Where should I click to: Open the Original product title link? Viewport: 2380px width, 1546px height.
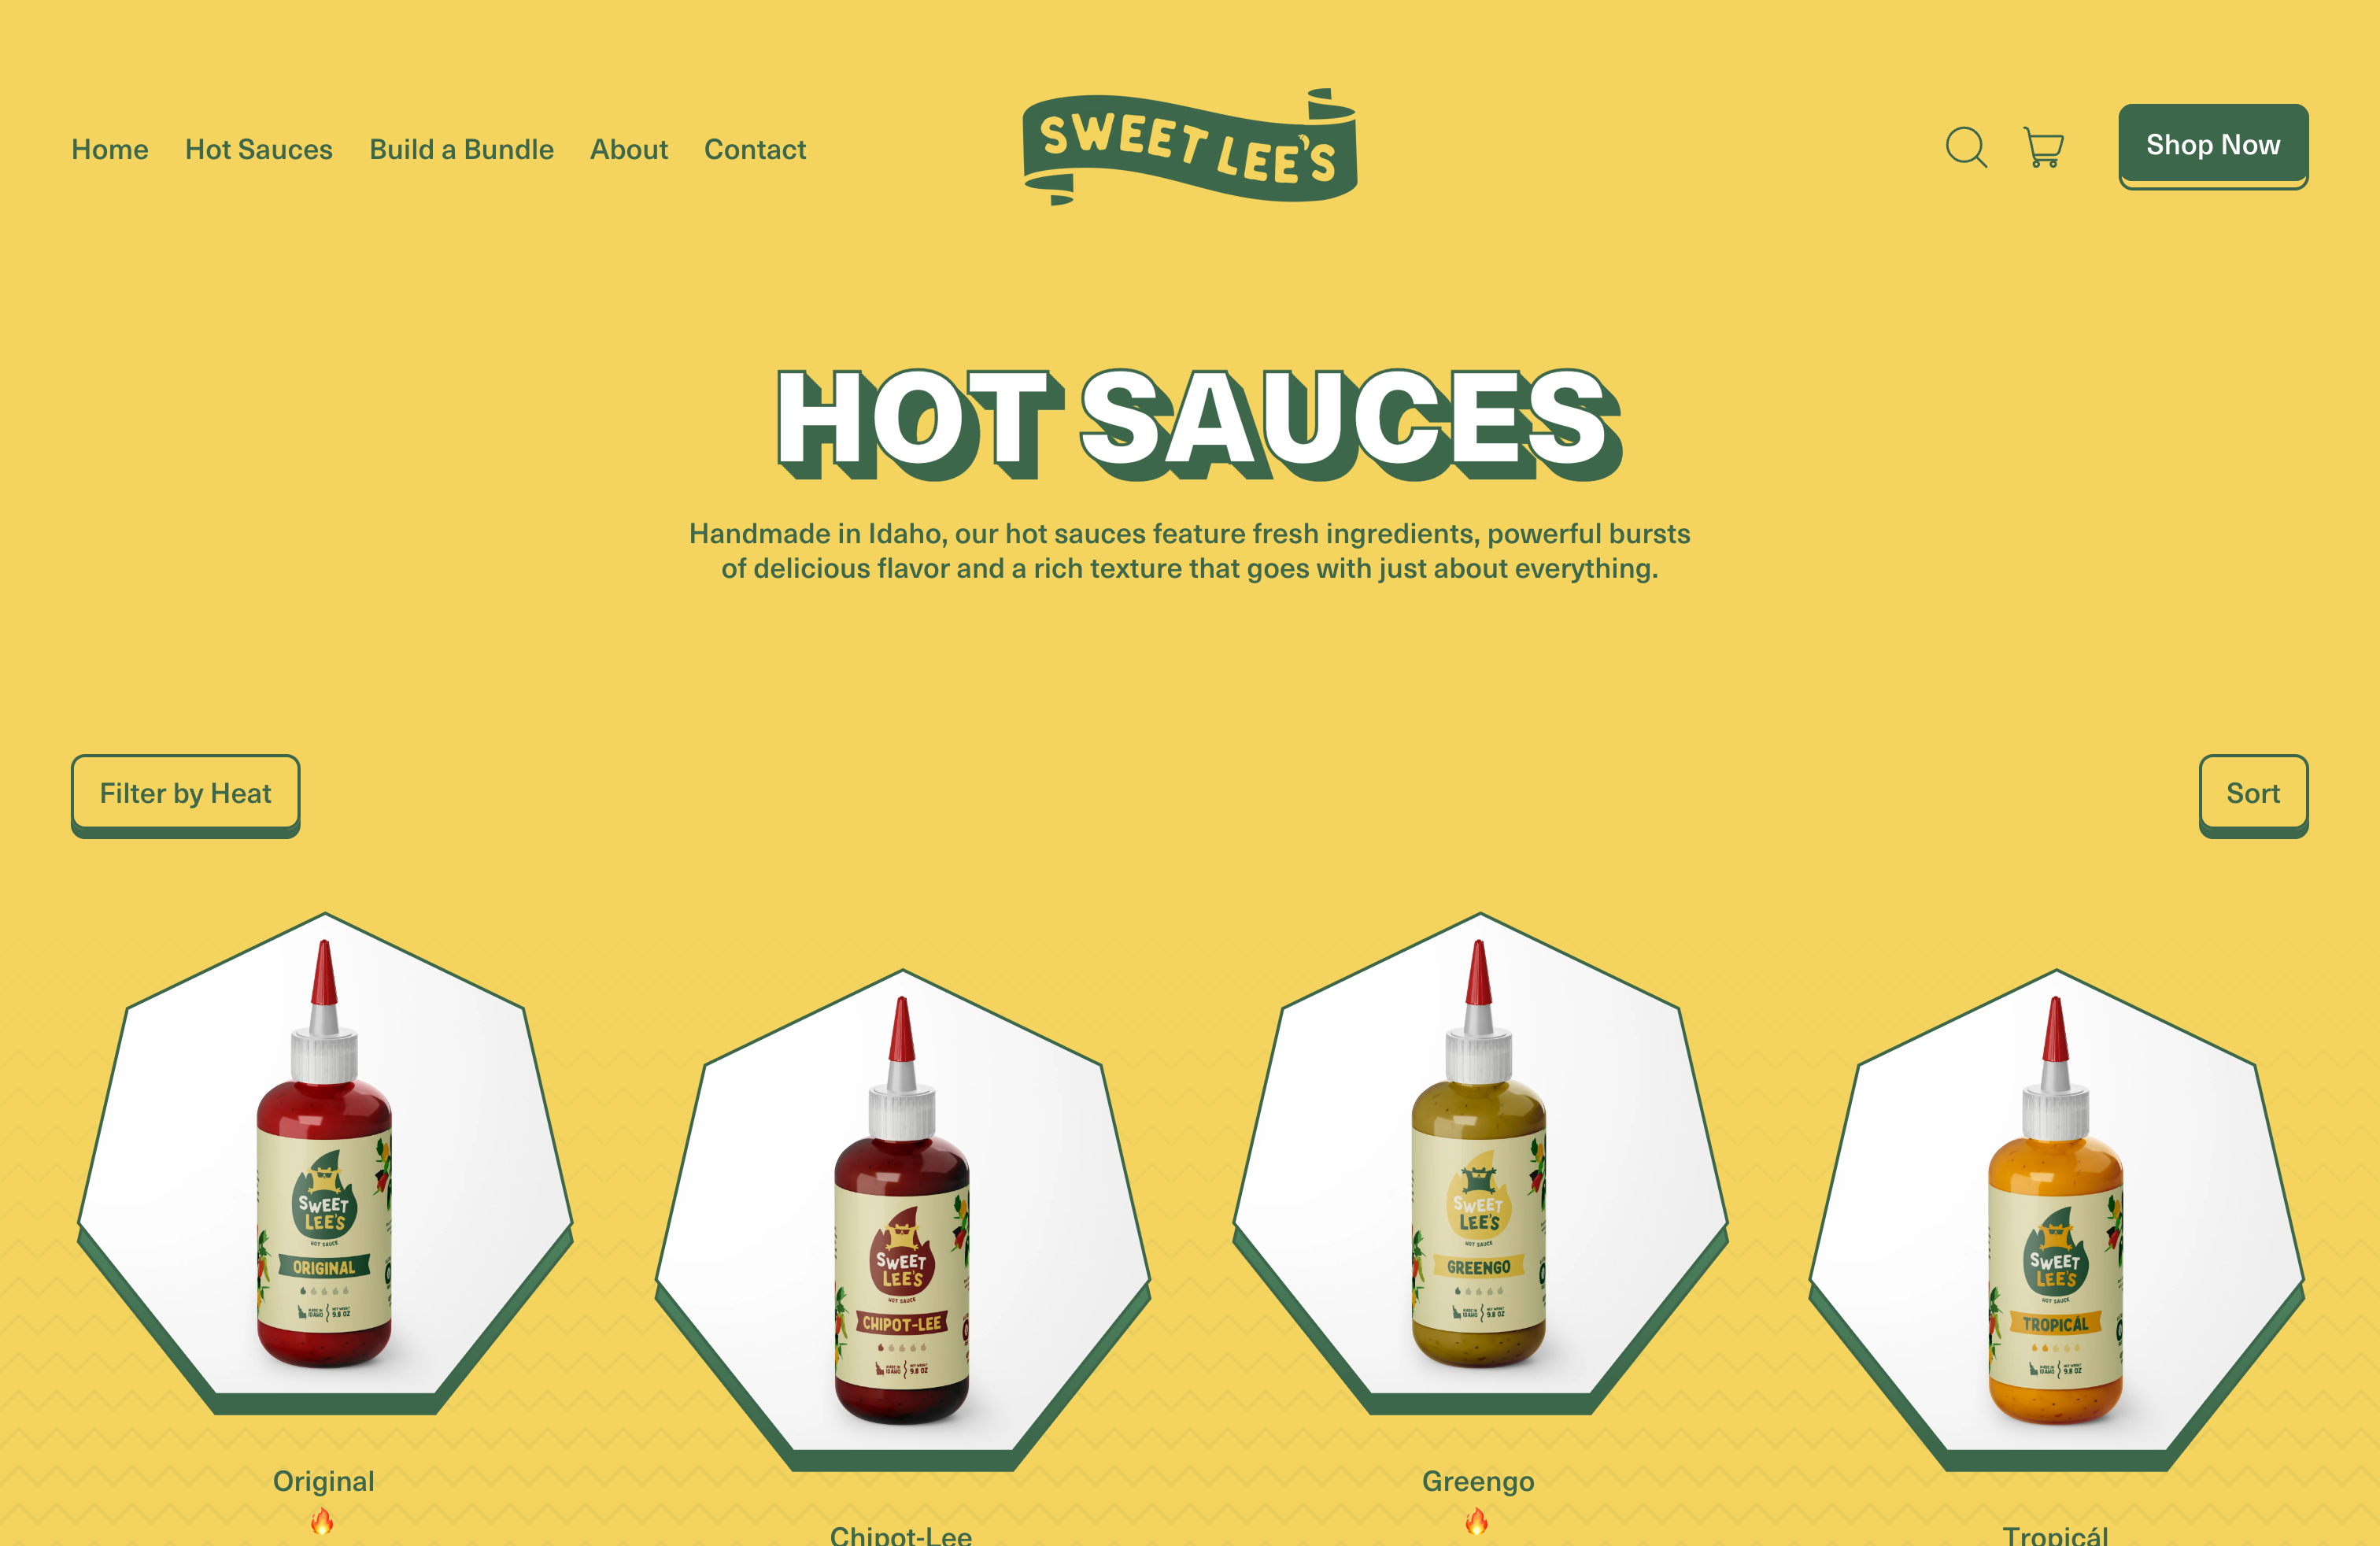pos(324,1481)
